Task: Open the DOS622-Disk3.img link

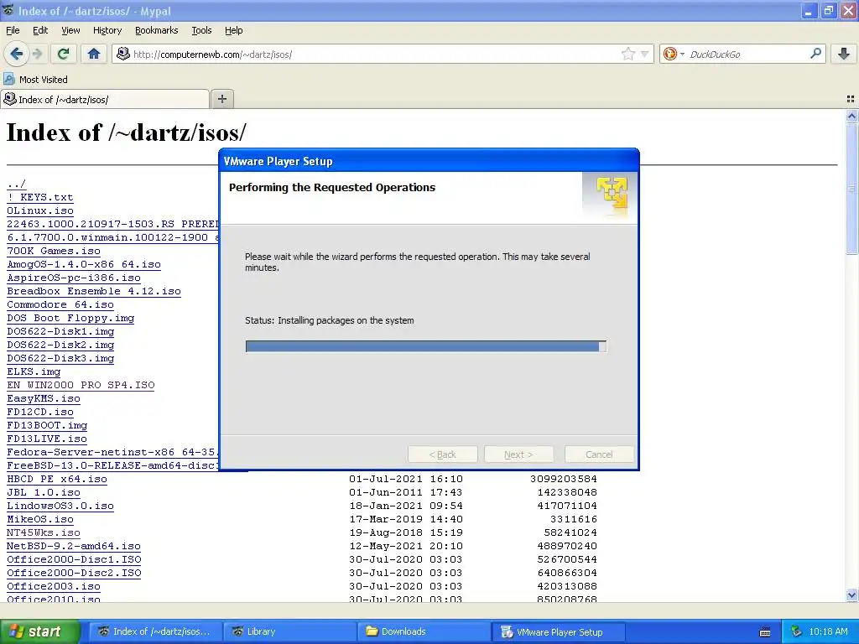Action: click(x=60, y=358)
